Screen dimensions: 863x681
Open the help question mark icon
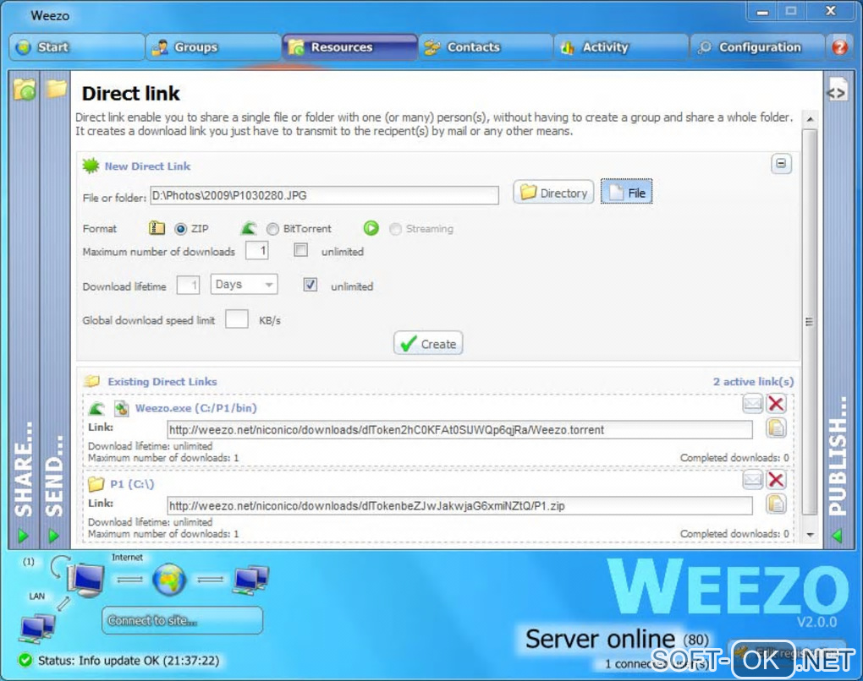(839, 47)
